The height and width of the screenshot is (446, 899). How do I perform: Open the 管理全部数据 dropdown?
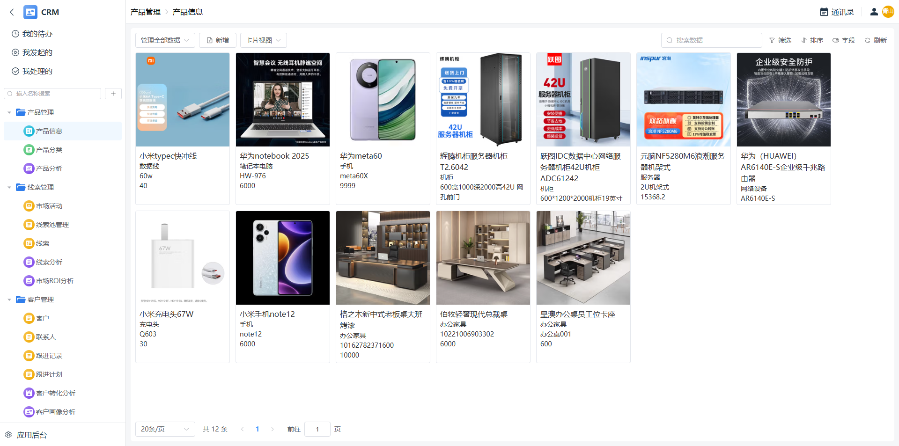click(165, 40)
